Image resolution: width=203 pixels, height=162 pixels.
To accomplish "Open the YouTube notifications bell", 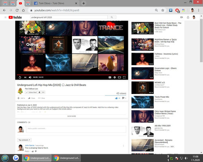I will [188, 17].
